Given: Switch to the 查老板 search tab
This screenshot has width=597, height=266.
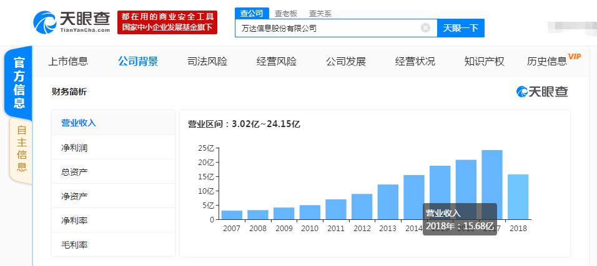Looking at the screenshot, I should pyautogui.click(x=287, y=13).
